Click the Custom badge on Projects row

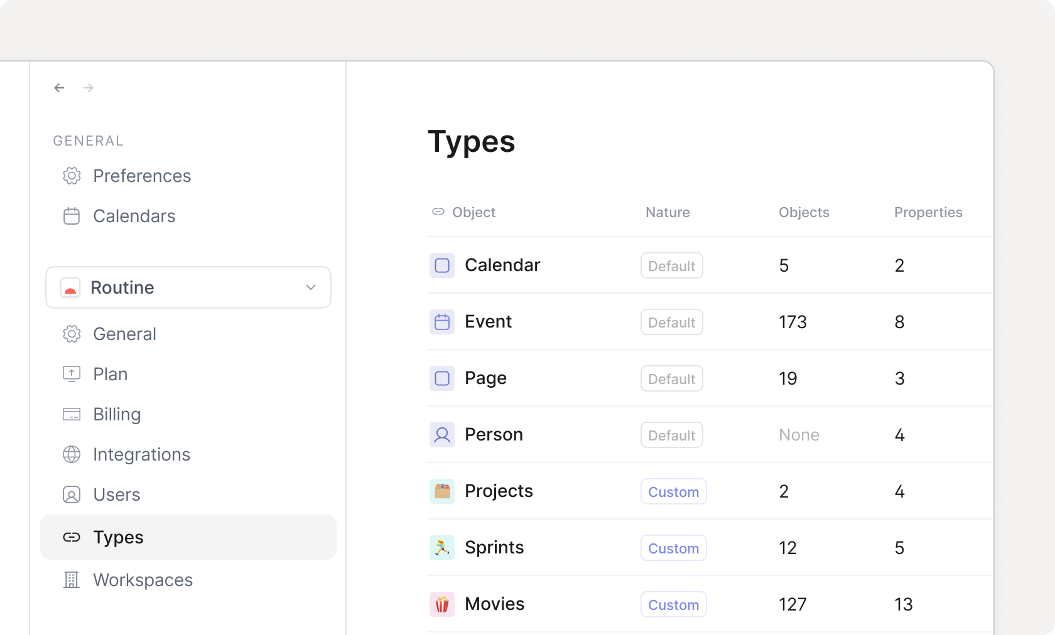(x=673, y=492)
